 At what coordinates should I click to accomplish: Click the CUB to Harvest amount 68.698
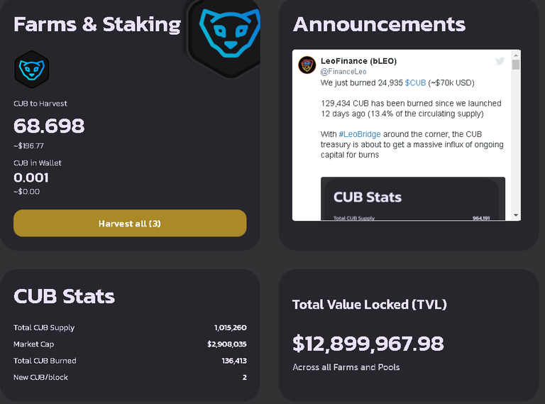(49, 126)
